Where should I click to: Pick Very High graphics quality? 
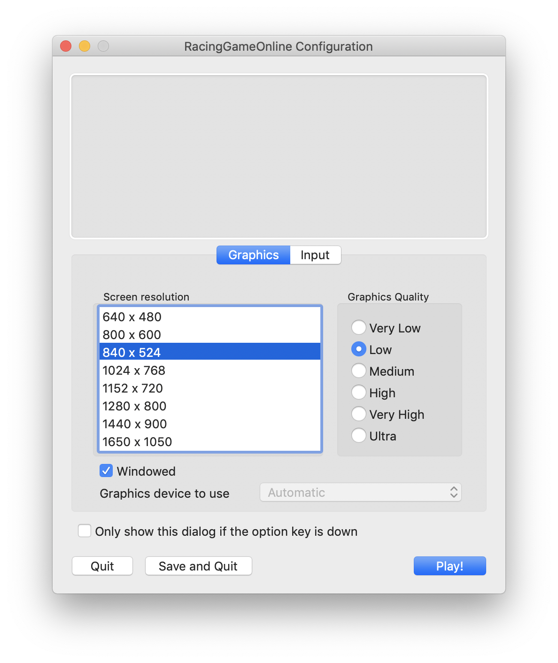coord(359,414)
